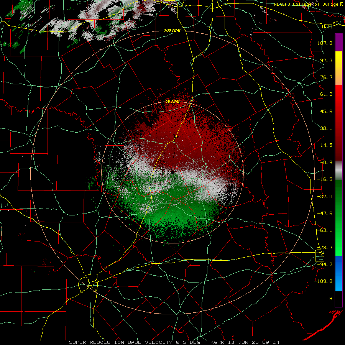Click the 107.8 velocity scale value

point(325,43)
